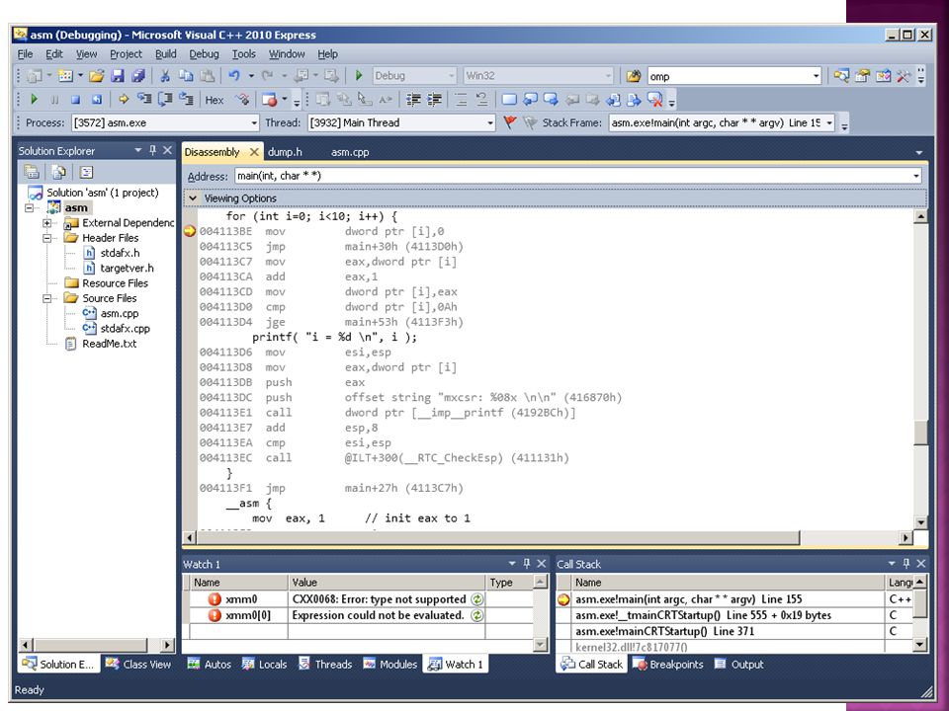Viewport: 949px width, 711px height.
Task: Switch to the dump.h tab
Action: tap(285, 152)
